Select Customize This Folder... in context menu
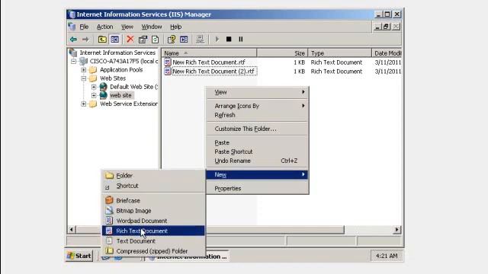 (x=258, y=129)
